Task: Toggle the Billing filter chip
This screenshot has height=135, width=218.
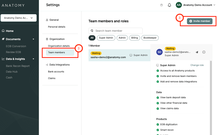Action: [x=134, y=38]
